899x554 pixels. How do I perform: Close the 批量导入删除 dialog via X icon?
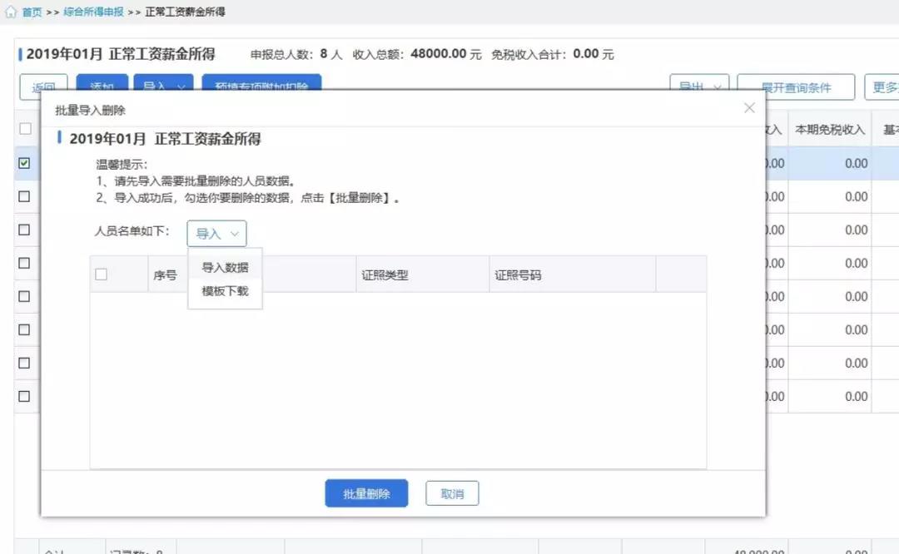click(x=748, y=107)
